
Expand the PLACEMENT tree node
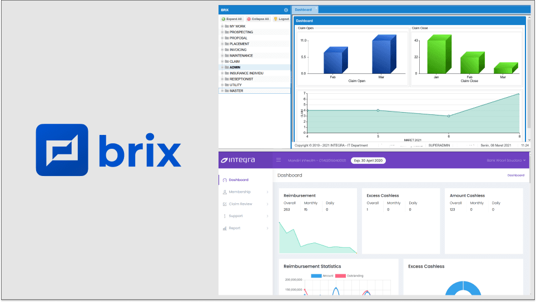pyautogui.click(x=222, y=44)
